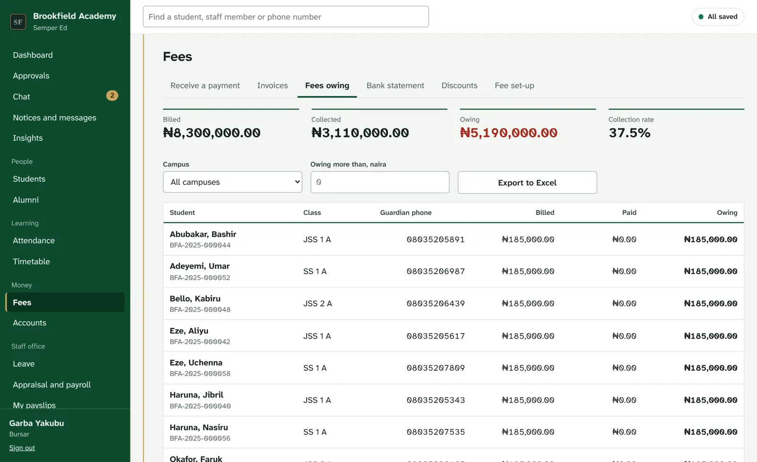The height and width of the screenshot is (462, 757).
Task: Open Accounts in sidebar
Action: [x=65, y=323]
